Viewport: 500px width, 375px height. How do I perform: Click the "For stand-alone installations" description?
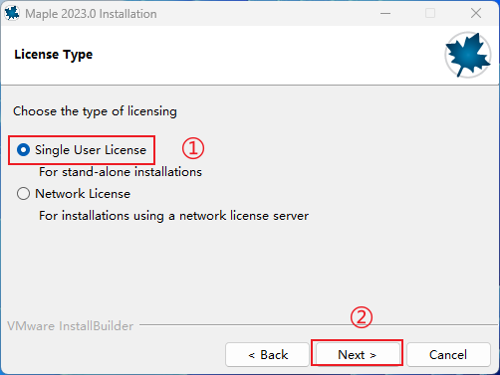[121, 172]
